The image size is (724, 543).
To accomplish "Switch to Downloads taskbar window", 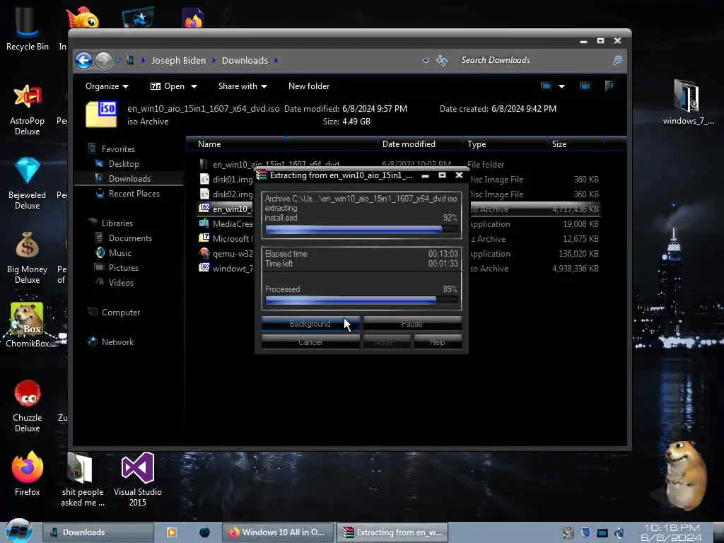I will tap(98, 532).
